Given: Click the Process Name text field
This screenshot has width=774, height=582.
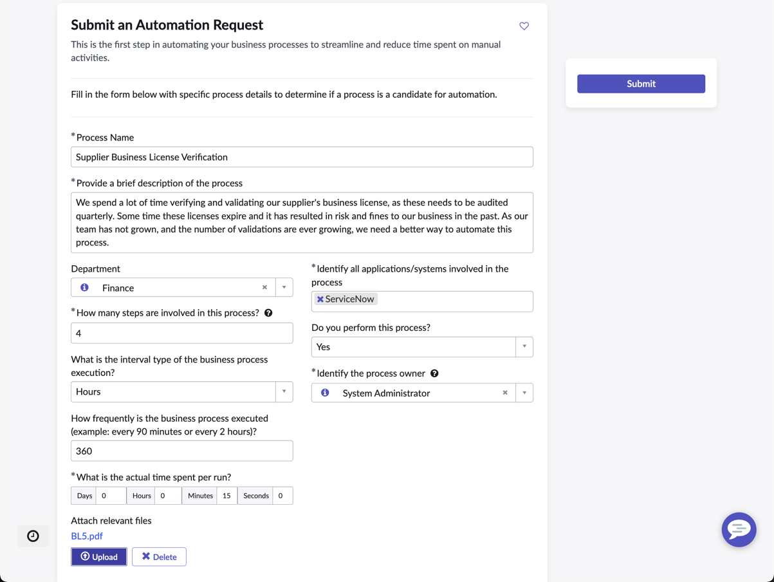Looking at the screenshot, I should coord(302,157).
